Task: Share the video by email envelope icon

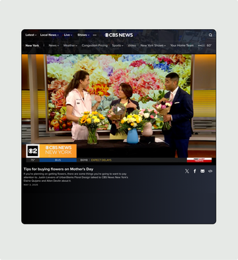Action: point(202,171)
